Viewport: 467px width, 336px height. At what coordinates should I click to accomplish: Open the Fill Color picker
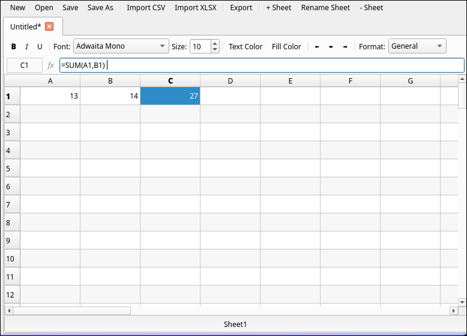tap(286, 47)
